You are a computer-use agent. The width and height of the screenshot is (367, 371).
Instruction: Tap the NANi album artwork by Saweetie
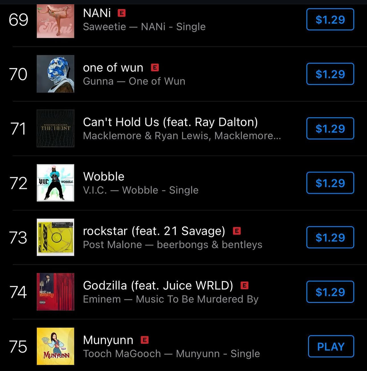pyautogui.click(x=55, y=21)
